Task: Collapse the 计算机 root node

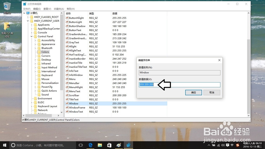Action: (x=24, y=13)
